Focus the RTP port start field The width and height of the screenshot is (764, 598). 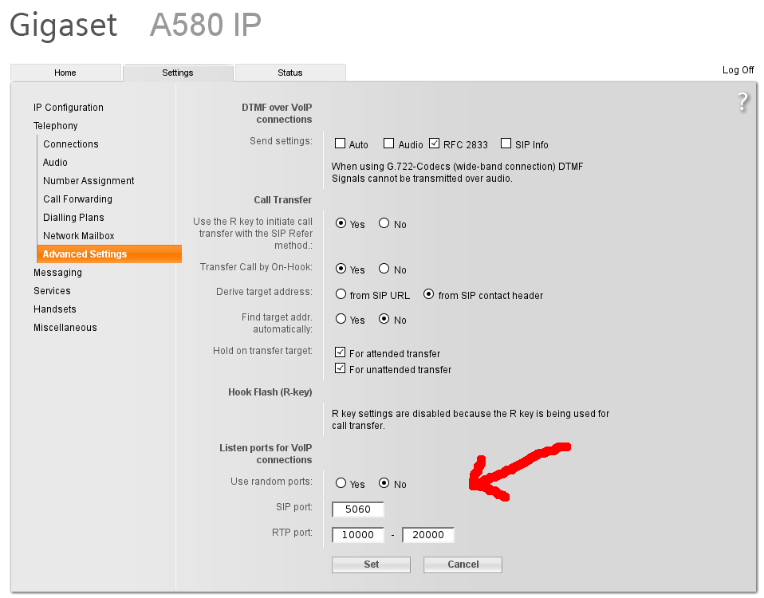coord(358,535)
